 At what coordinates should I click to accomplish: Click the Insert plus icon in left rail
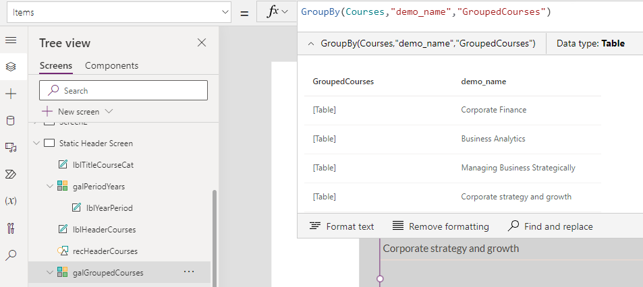(x=11, y=94)
